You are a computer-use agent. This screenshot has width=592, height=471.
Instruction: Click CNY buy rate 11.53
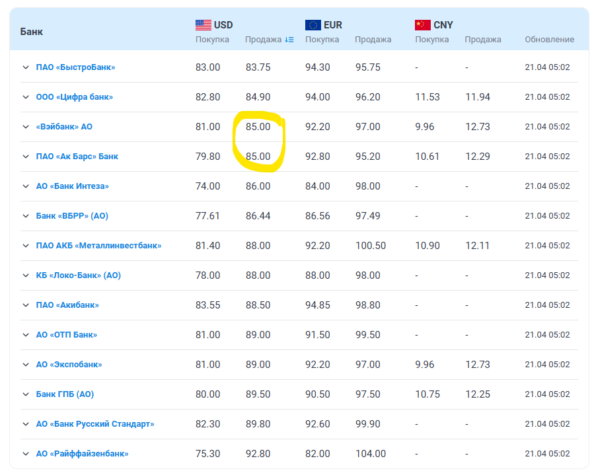click(427, 97)
